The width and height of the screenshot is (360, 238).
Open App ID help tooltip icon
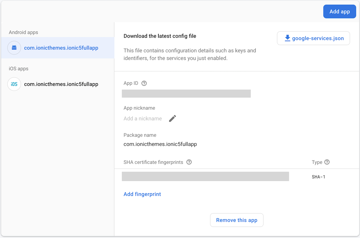[x=144, y=83]
